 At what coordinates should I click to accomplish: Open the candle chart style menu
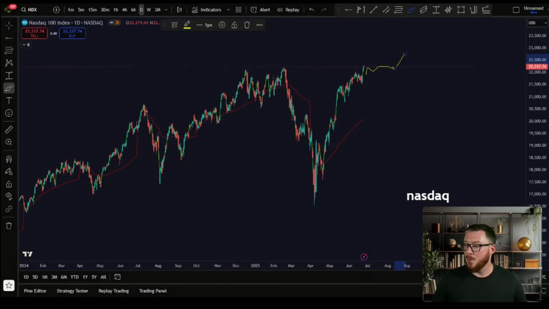click(179, 10)
